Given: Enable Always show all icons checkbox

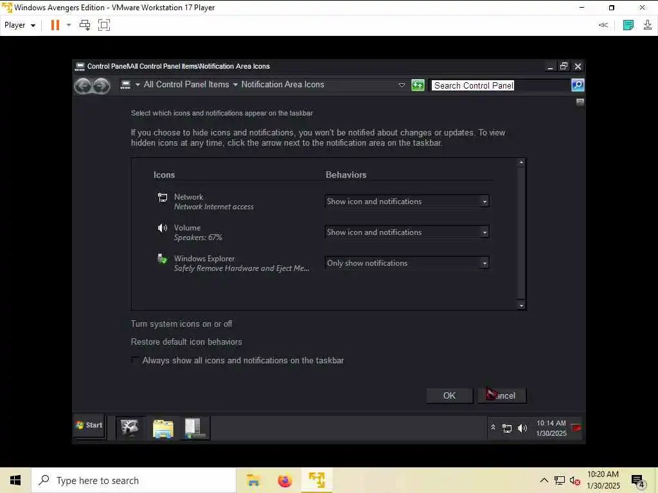Looking at the screenshot, I should [x=135, y=361].
